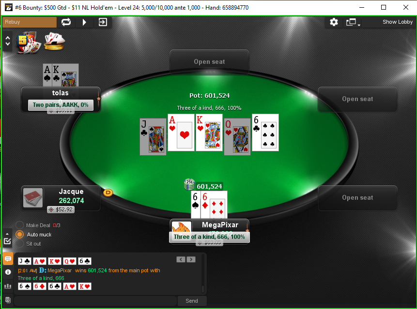Toggle the Auto muck option
The height and width of the screenshot is (309, 417).
[19, 235]
